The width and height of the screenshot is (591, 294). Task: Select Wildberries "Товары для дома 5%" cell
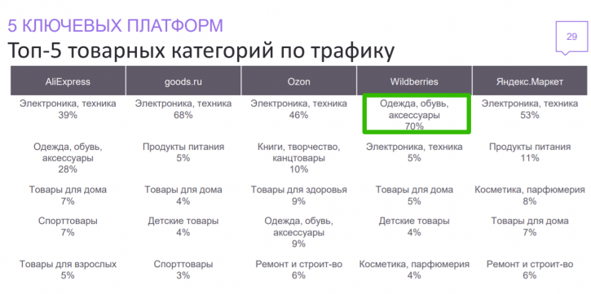tap(414, 195)
